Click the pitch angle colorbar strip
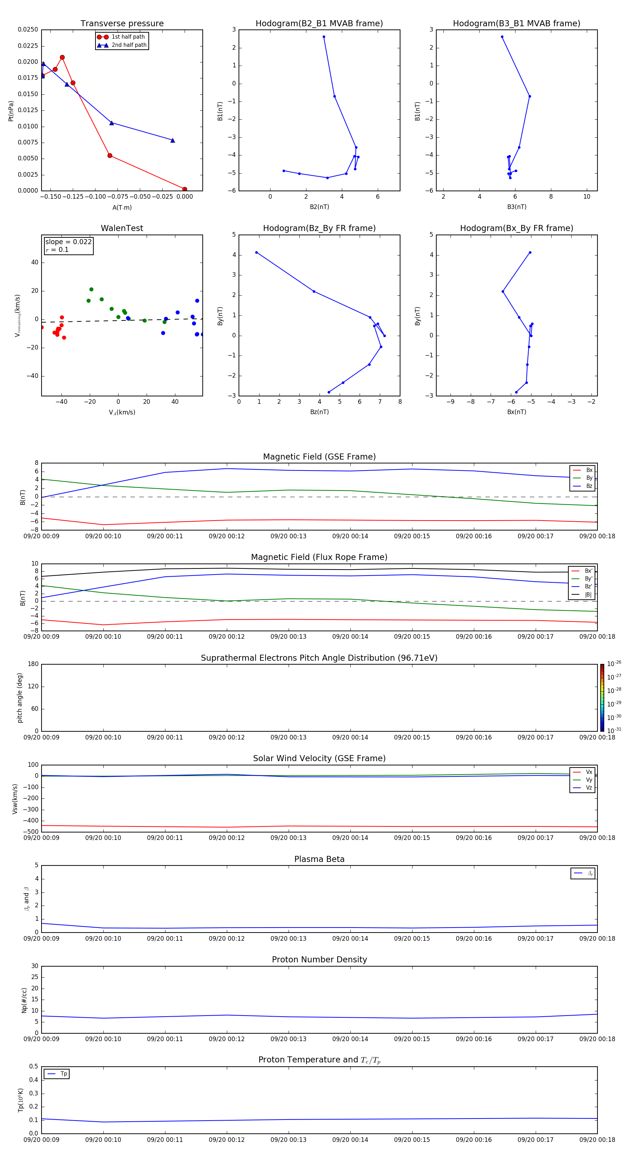639x1171 pixels. click(602, 698)
